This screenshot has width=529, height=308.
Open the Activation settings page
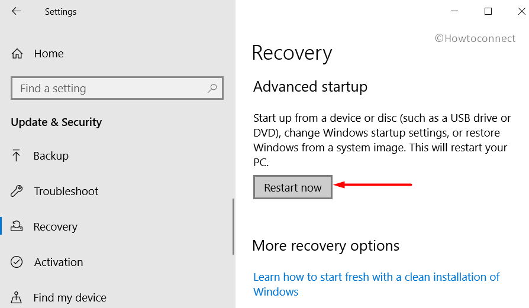[x=59, y=262]
